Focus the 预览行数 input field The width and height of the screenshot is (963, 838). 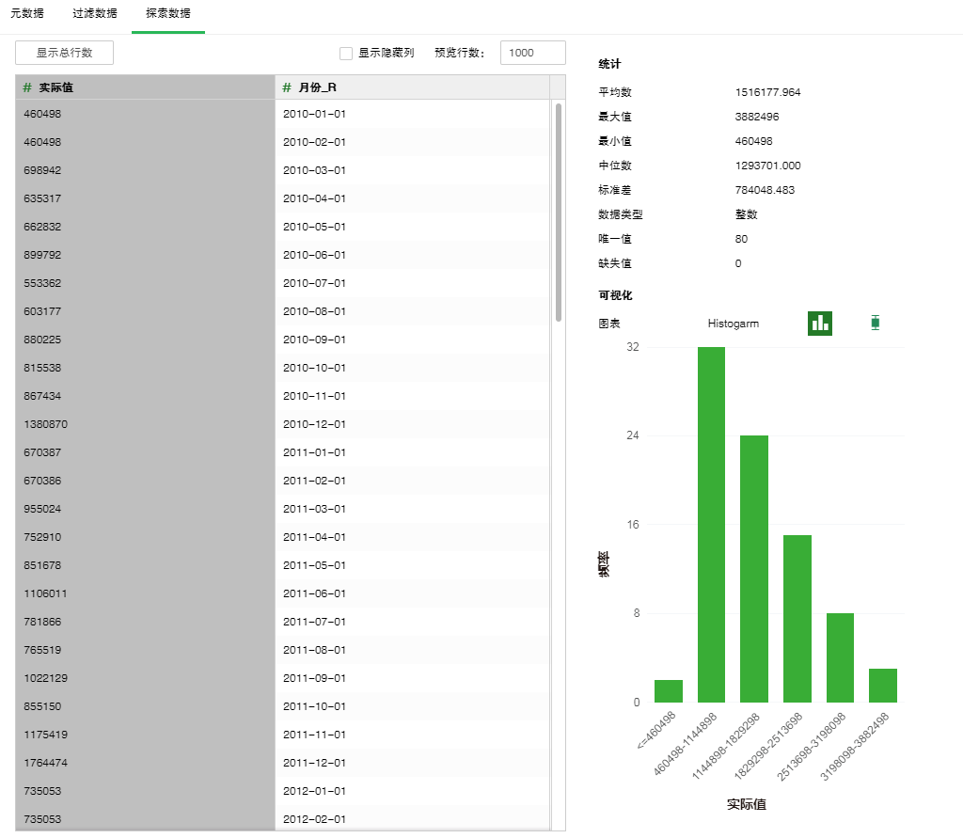532,53
